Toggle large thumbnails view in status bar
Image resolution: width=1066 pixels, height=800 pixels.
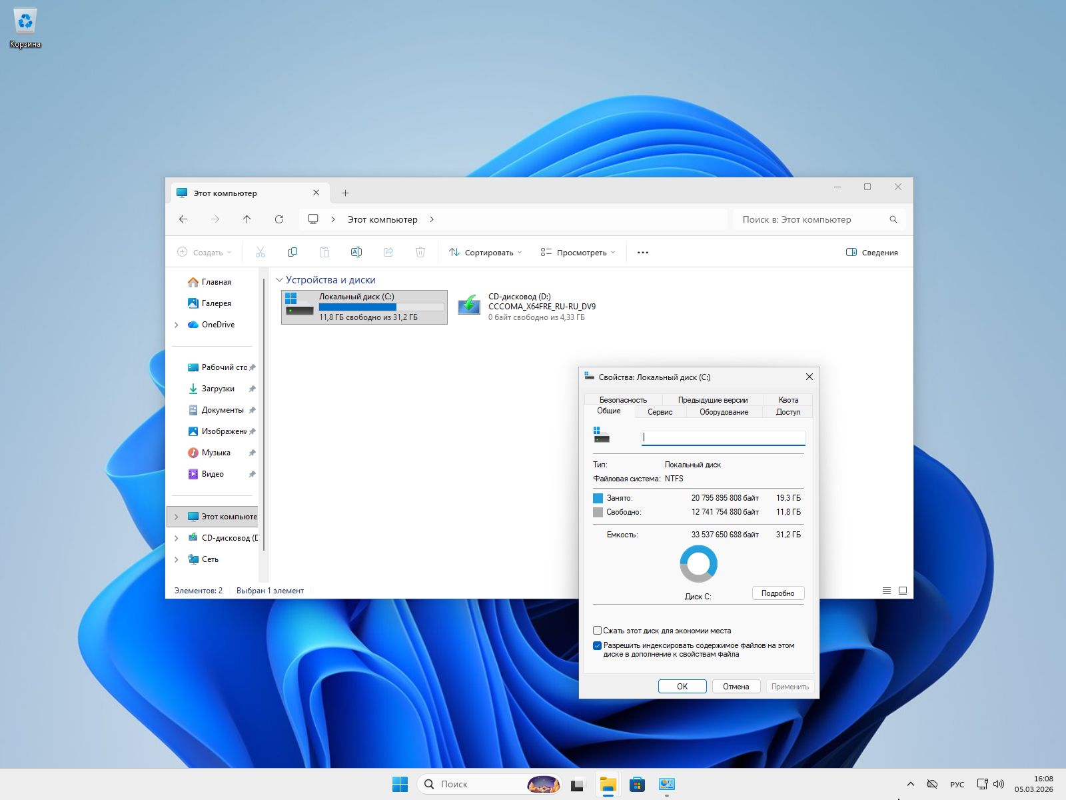pos(903,590)
